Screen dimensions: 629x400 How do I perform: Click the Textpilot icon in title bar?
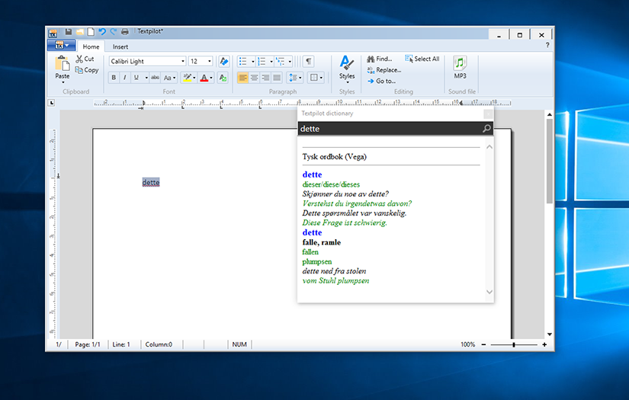tap(53, 33)
